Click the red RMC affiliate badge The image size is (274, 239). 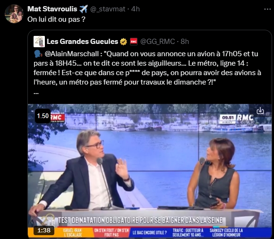[134, 42]
